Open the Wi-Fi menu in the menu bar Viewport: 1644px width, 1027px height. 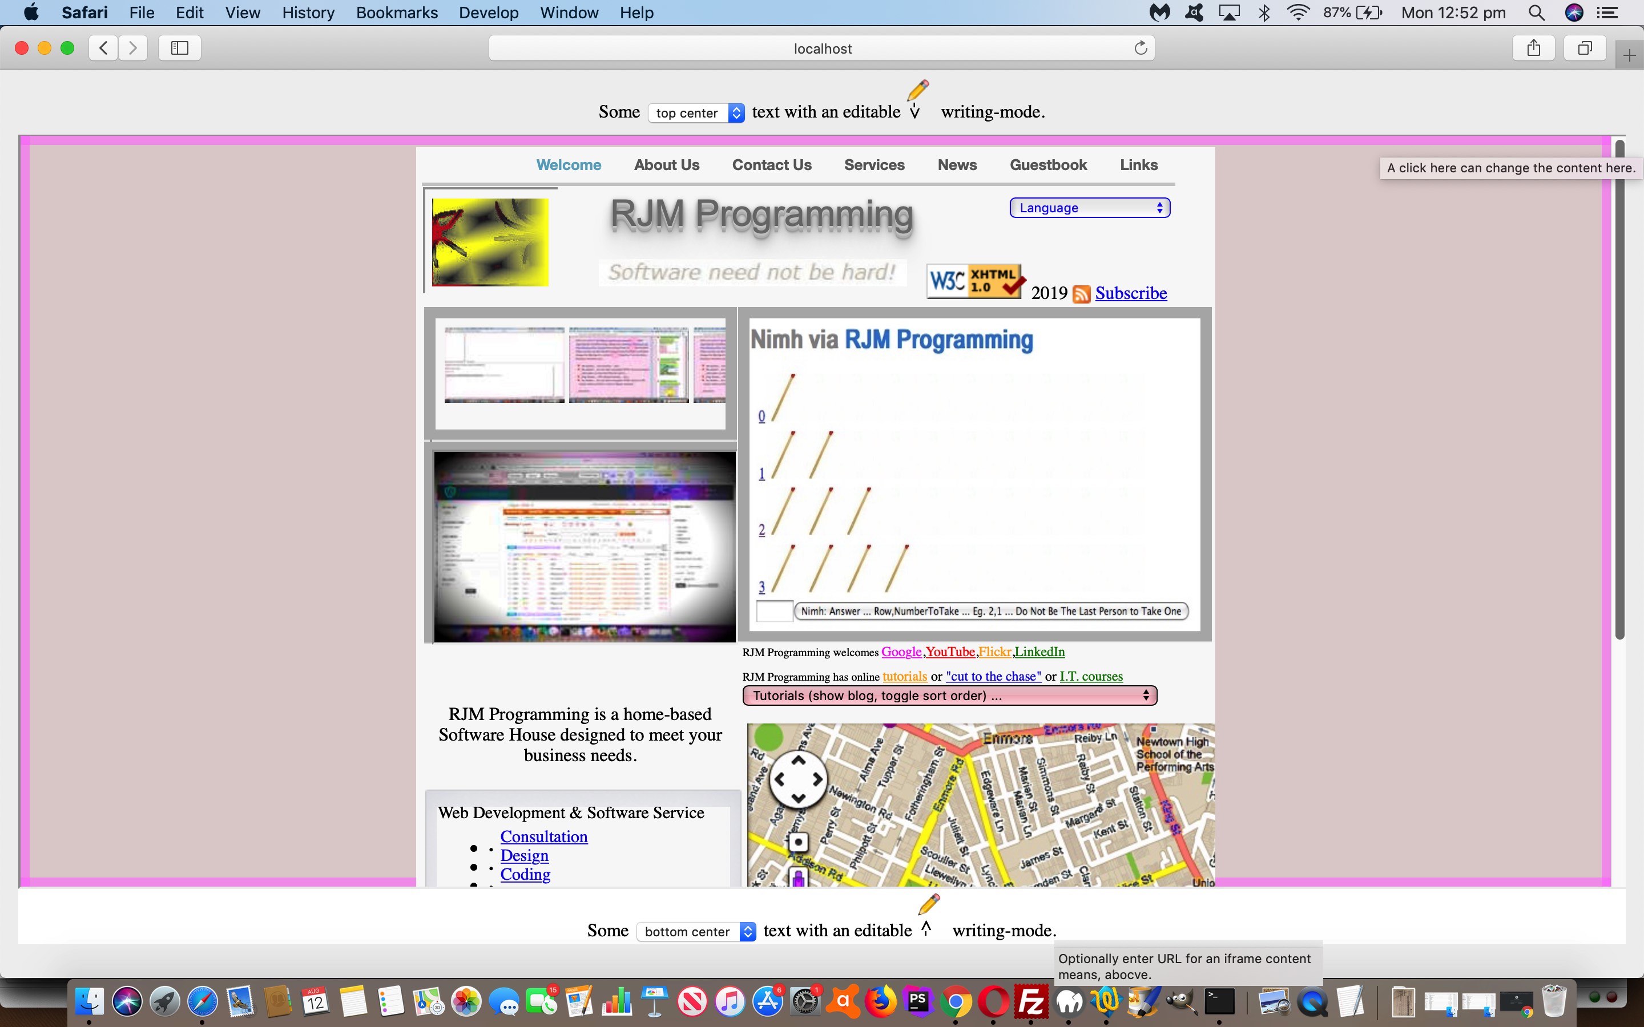1298,12
